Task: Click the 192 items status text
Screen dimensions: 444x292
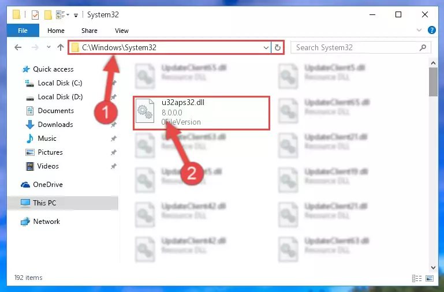Action: click(x=28, y=278)
